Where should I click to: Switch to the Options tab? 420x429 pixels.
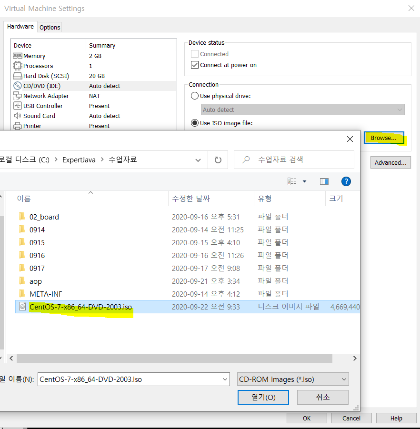click(x=50, y=27)
